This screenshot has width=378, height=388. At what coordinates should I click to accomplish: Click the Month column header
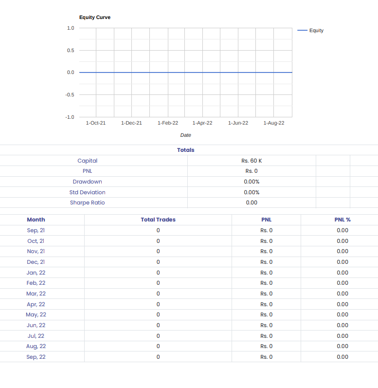point(36,220)
